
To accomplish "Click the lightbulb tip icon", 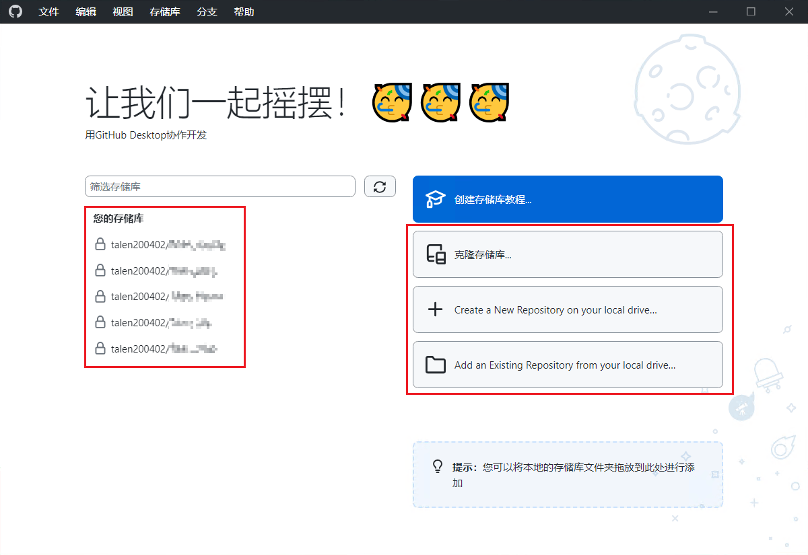I will [x=438, y=466].
